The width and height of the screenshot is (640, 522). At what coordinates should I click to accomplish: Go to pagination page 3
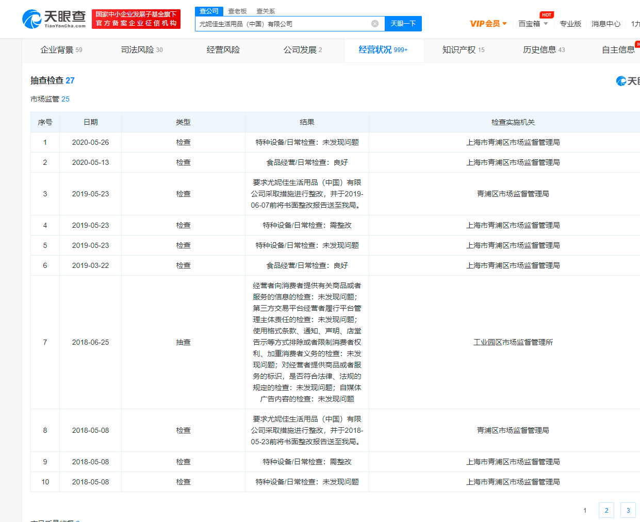(628, 510)
